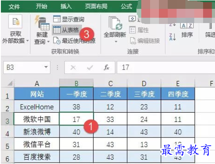The width and height of the screenshot is (215, 164).
Task: Click the 全部刷新 icon
Action: (116, 23)
